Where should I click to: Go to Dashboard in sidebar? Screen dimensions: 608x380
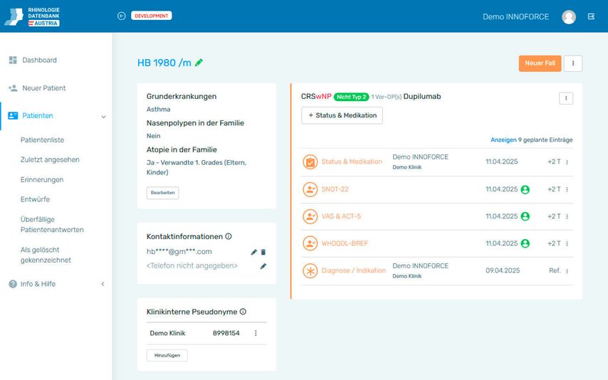[x=39, y=60]
